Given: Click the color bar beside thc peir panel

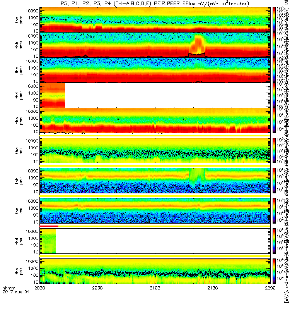Looking at the screenshot, I should click(274, 211).
